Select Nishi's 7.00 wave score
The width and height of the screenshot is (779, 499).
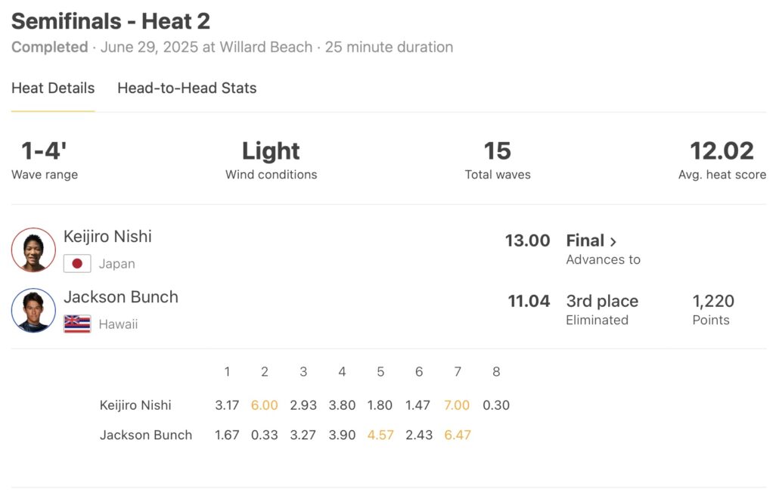pos(457,405)
